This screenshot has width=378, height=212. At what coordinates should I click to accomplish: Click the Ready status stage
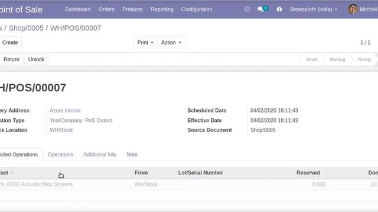tap(364, 59)
